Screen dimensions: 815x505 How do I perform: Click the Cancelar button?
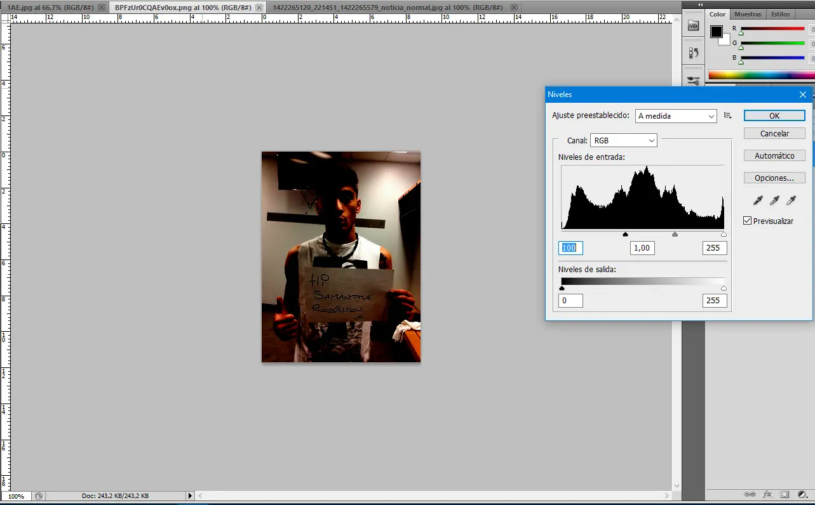point(774,134)
